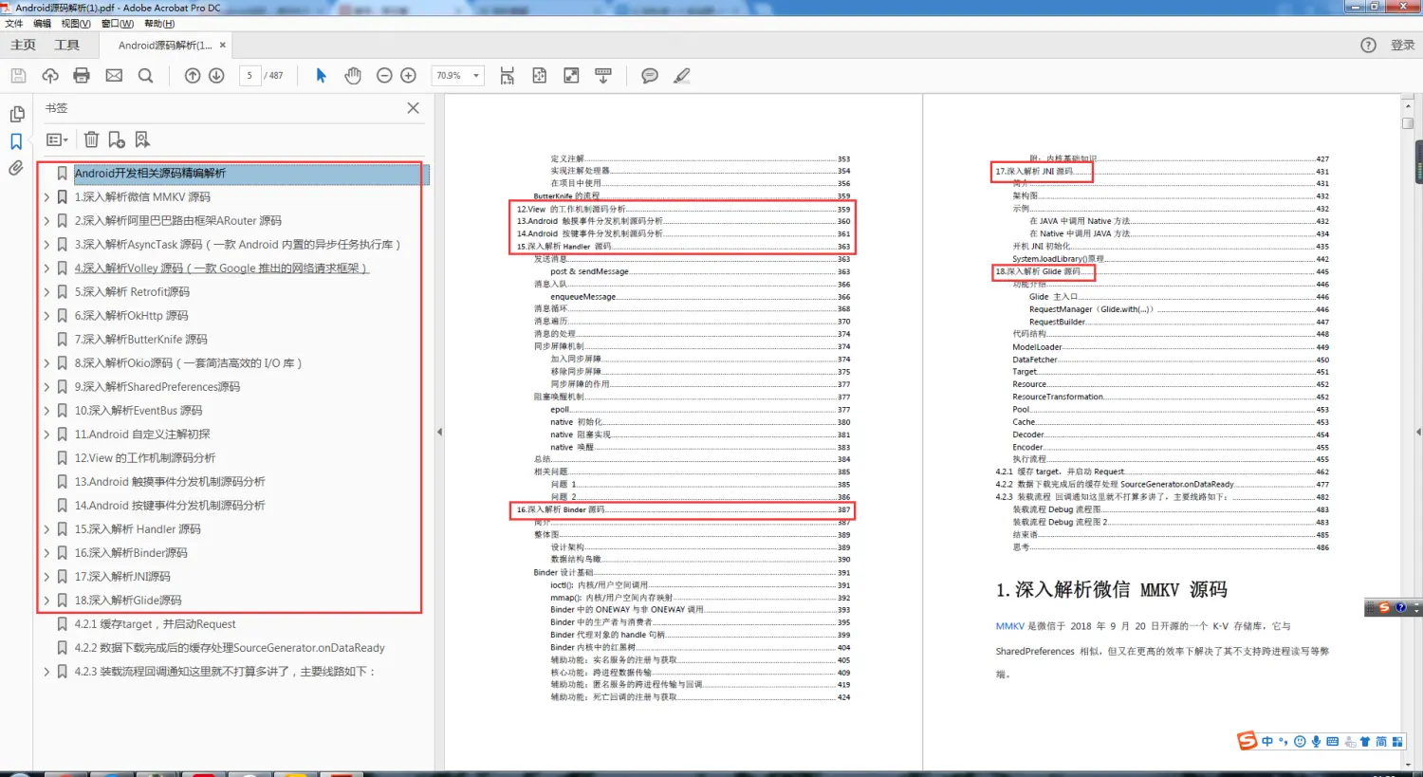Click the Save file icon

click(18, 75)
